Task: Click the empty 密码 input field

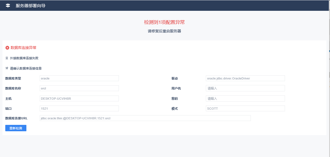Action: click(245, 99)
